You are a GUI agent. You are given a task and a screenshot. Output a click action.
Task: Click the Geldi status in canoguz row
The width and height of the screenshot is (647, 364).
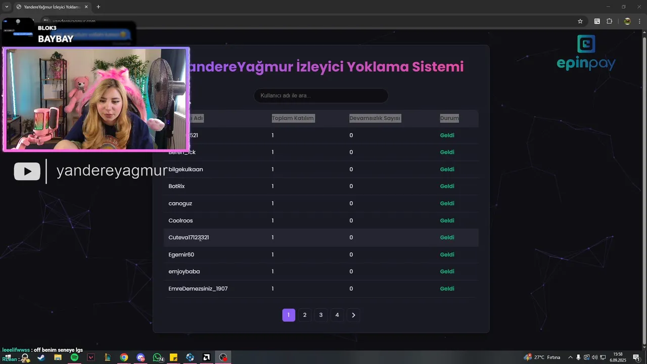pos(447,203)
